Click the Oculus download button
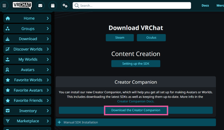 coord(151,38)
